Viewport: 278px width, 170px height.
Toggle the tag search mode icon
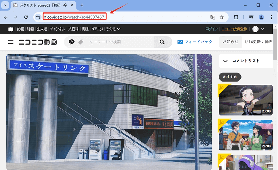[x=81, y=42]
